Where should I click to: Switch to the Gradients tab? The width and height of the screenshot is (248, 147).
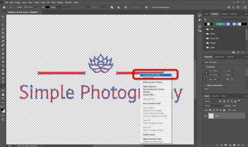(x=224, y=14)
